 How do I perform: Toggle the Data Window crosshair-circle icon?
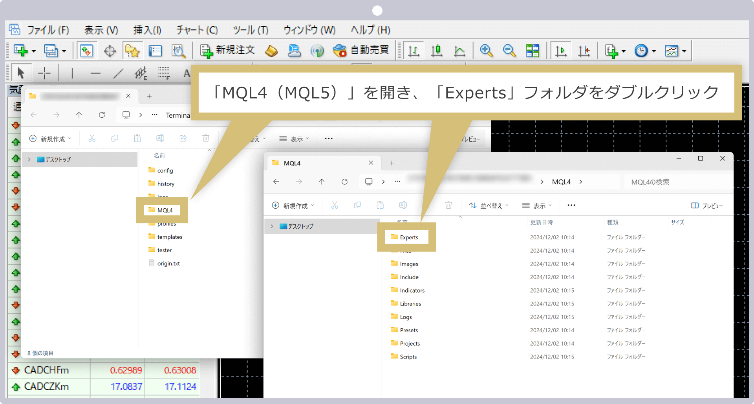[110, 51]
